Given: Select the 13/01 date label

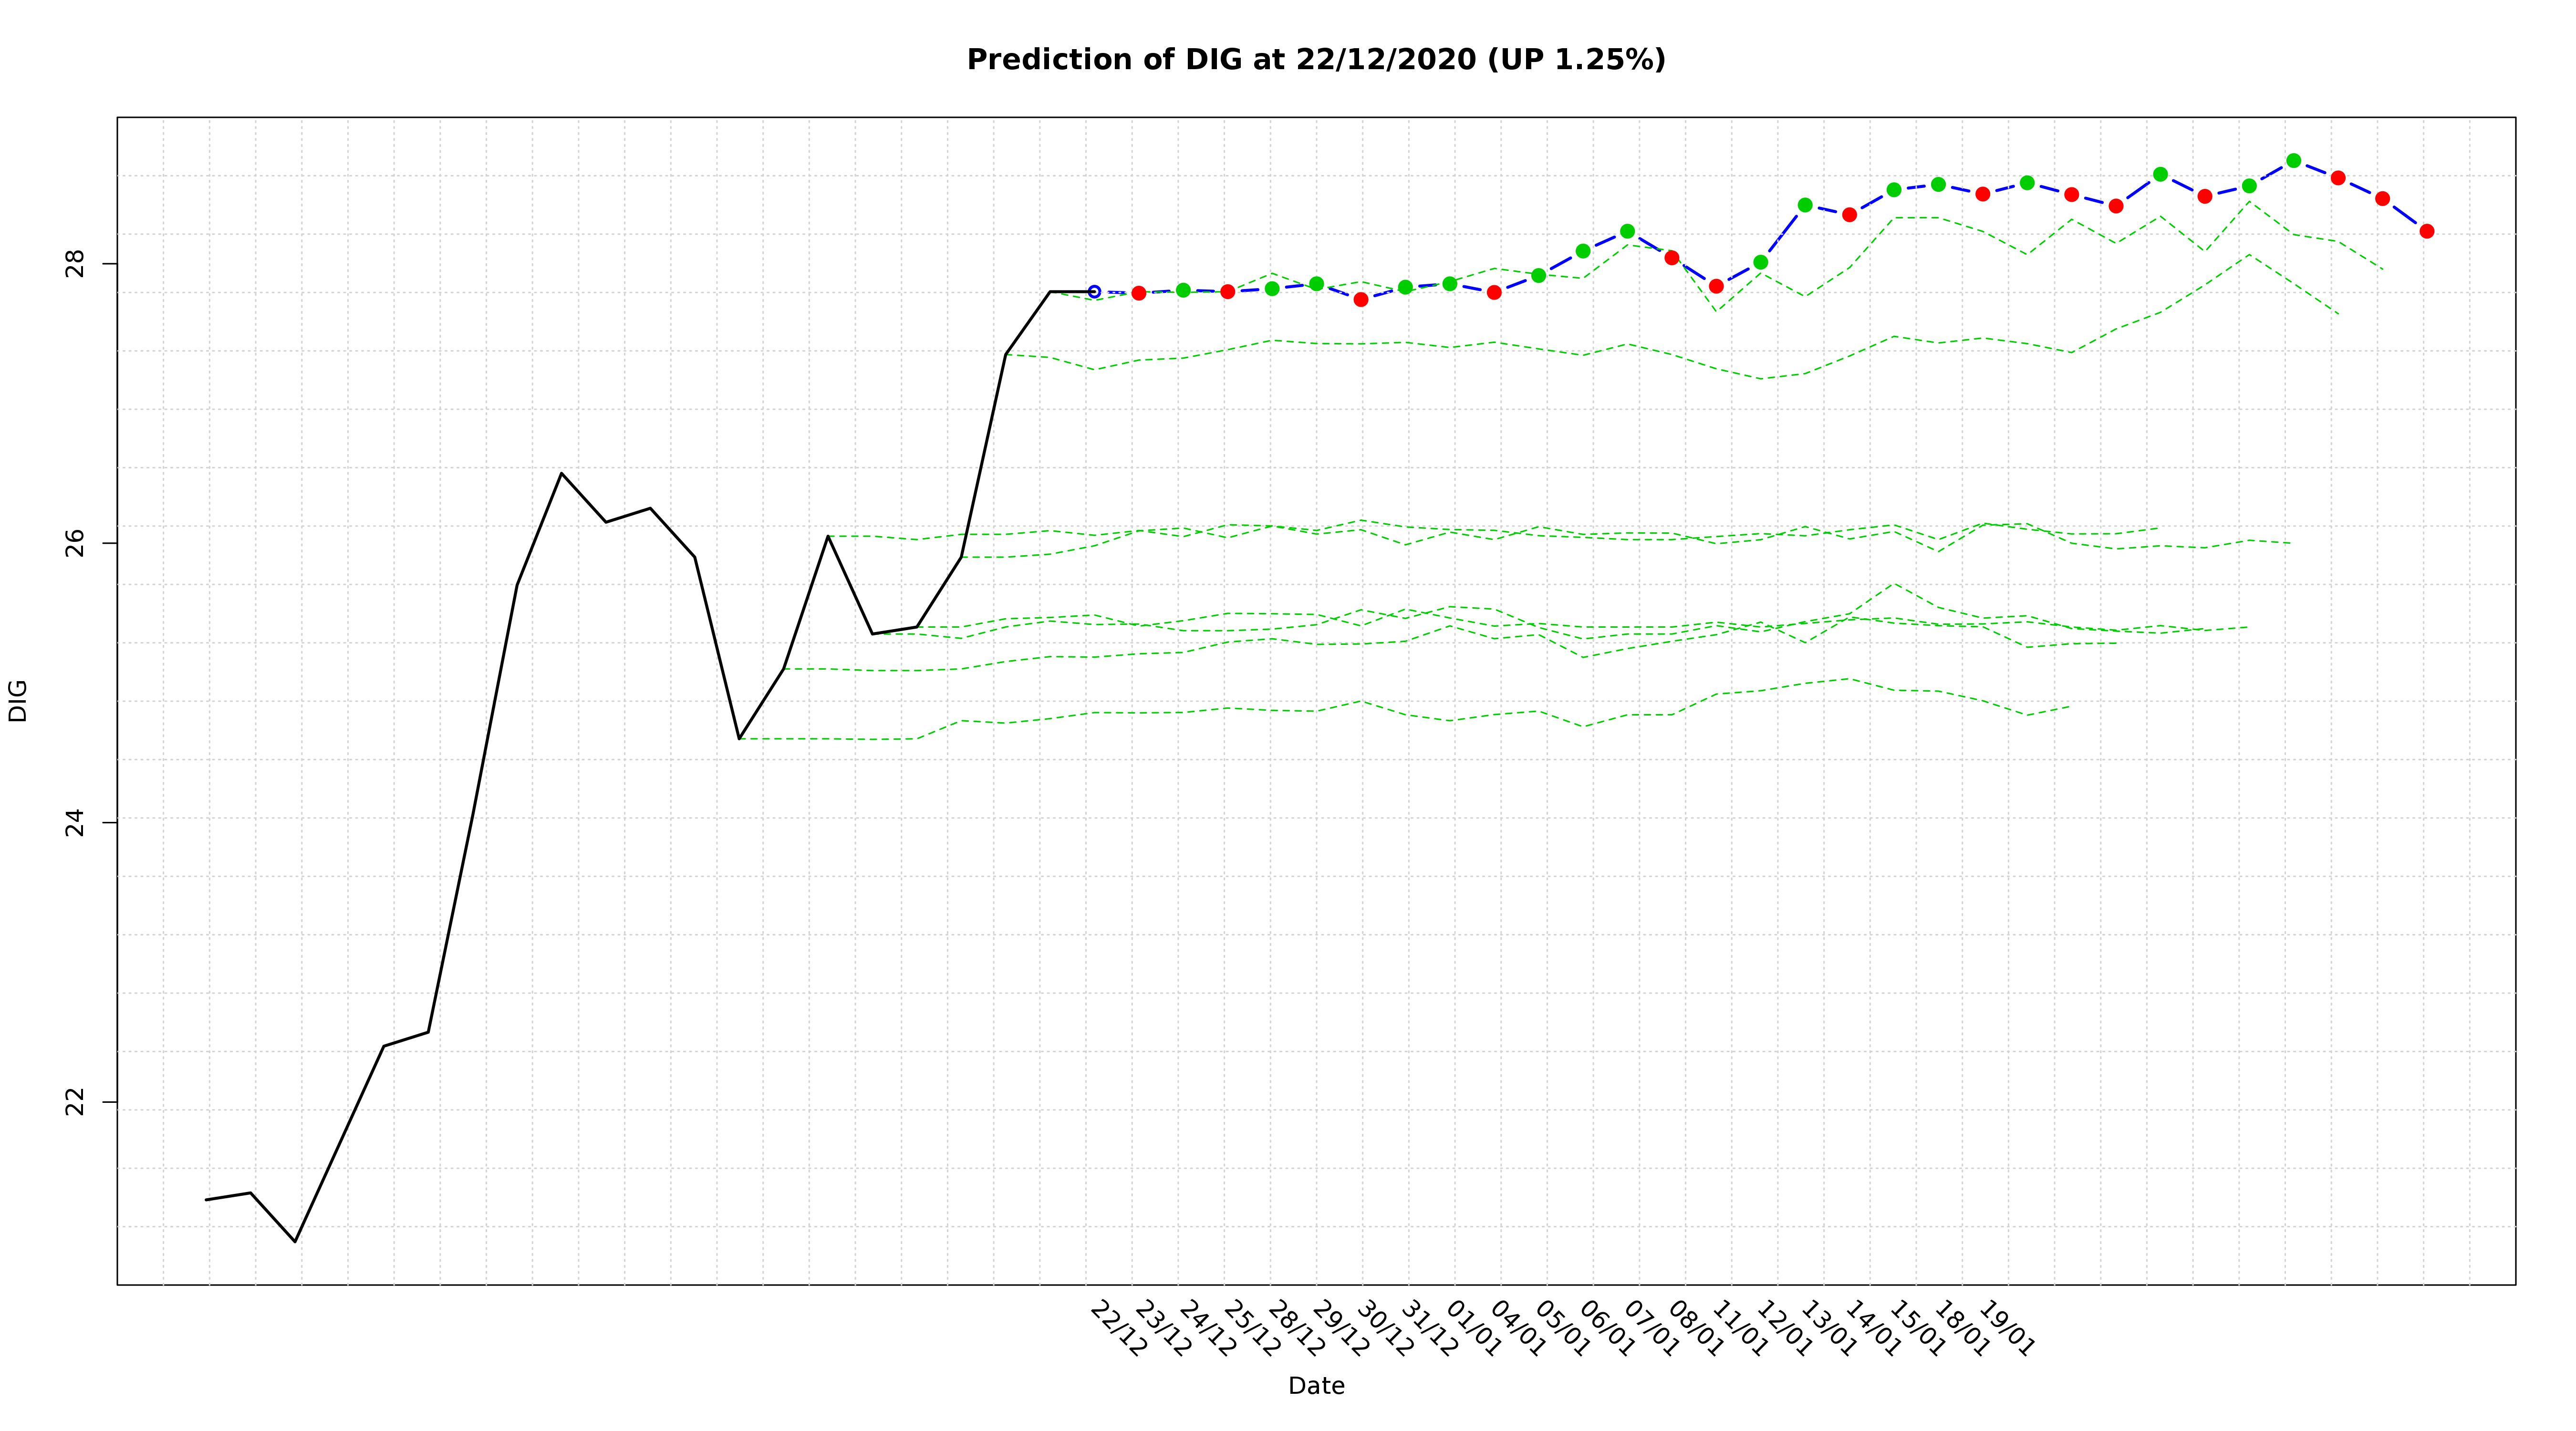Looking at the screenshot, I should [1829, 1329].
